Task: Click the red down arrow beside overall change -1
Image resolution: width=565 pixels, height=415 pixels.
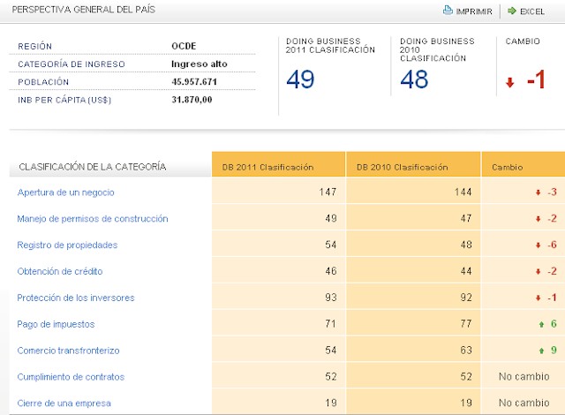Action: 509,83
